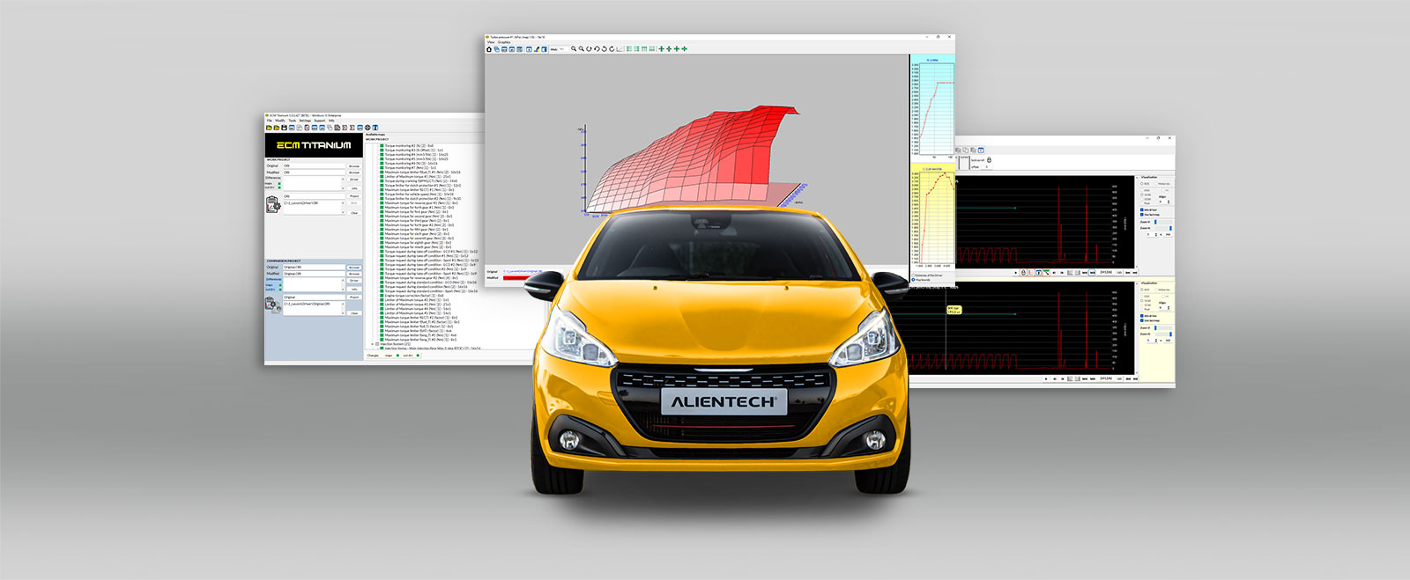Click the Clear button in the comparison project section
1410x580 pixels.
(354, 312)
